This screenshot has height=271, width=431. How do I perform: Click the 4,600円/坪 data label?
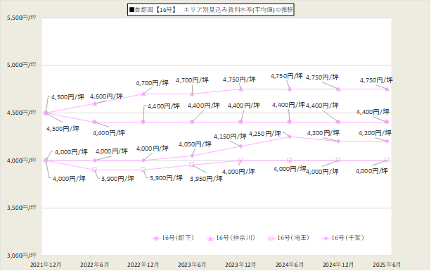pos(106,96)
